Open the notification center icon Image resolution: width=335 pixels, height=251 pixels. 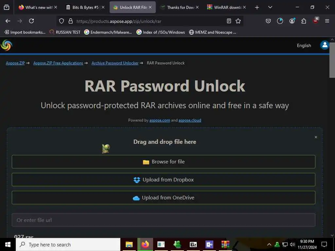tap(324, 244)
